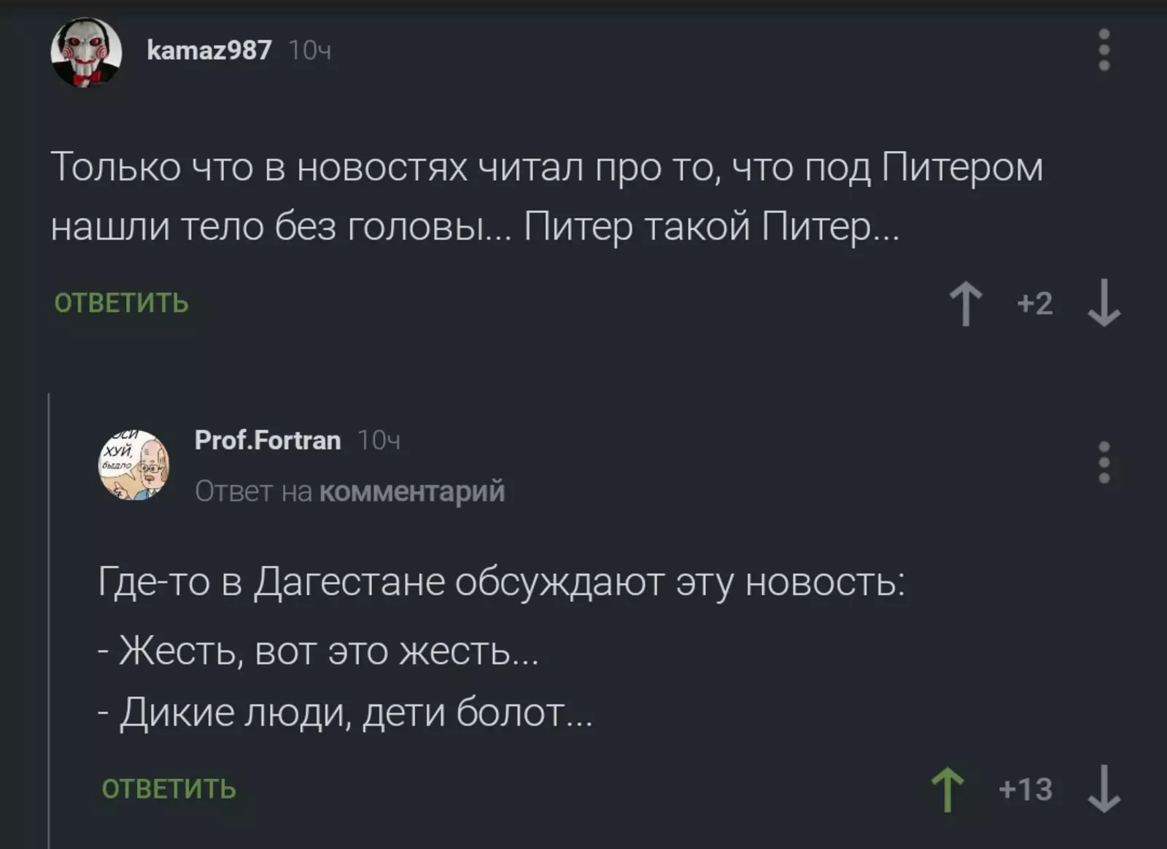The image size is (1167, 849).
Task: Upvote kamaz987's comment about Питер
Action: point(966,303)
